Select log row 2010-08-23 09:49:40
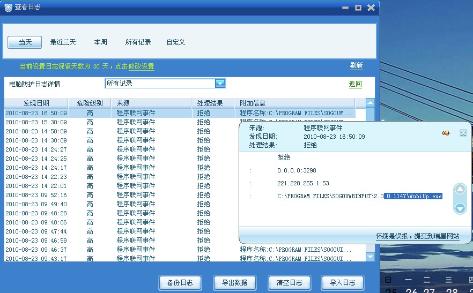Image resolution: width=473 pixels, height=293 pixels. [x=121, y=204]
